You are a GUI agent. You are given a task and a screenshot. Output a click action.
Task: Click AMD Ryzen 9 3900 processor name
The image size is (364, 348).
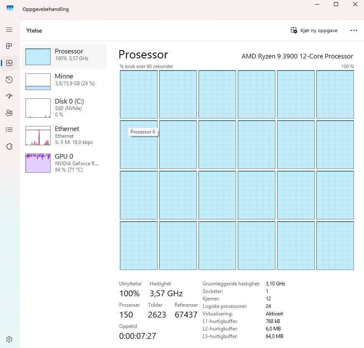297,56
